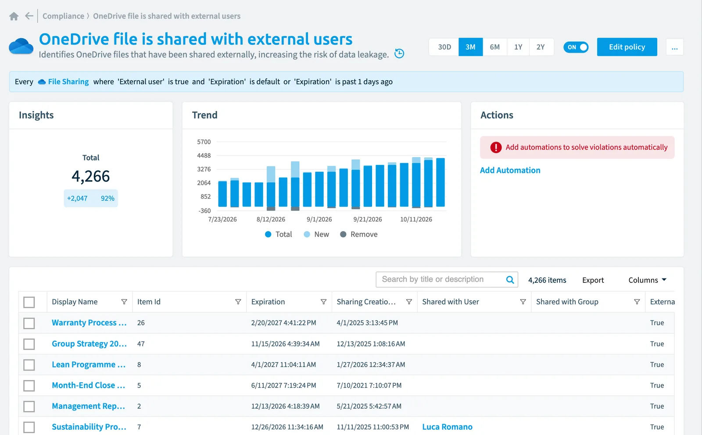Check the Management Rep row checkbox
Screen dimensions: 702x435
click(29, 406)
